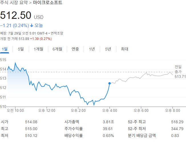Click the 시가총액 label

pos(72,122)
